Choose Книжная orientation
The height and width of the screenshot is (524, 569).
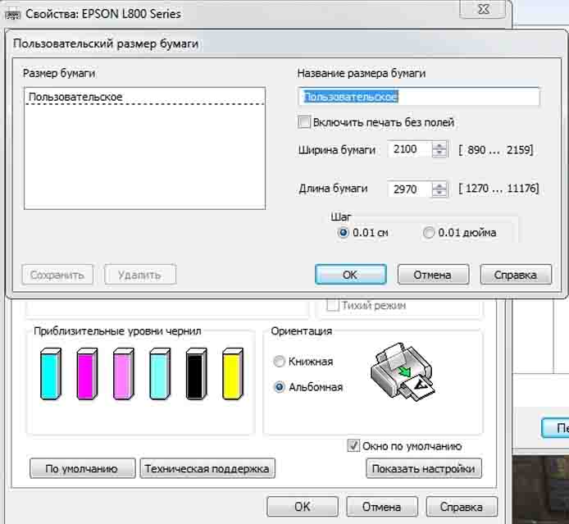(279, 362)
